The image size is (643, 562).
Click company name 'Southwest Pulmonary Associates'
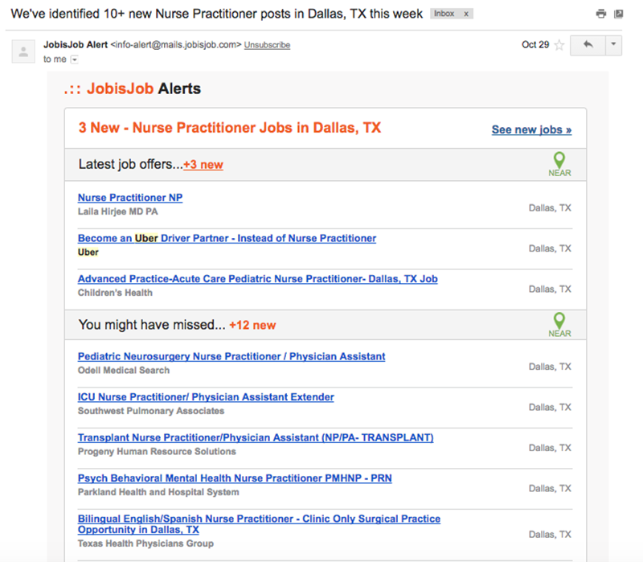pyautogui.click(x=151, y=411)
